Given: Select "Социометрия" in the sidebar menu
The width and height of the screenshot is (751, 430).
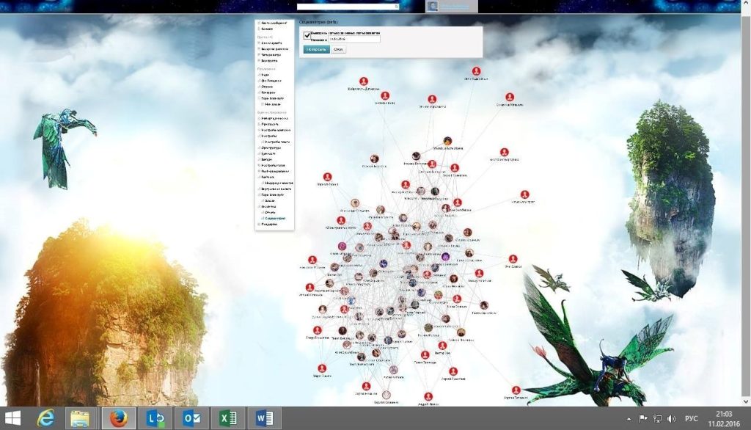Looking at the screenshot, I should pyautogui.click(x=275, y=219).
